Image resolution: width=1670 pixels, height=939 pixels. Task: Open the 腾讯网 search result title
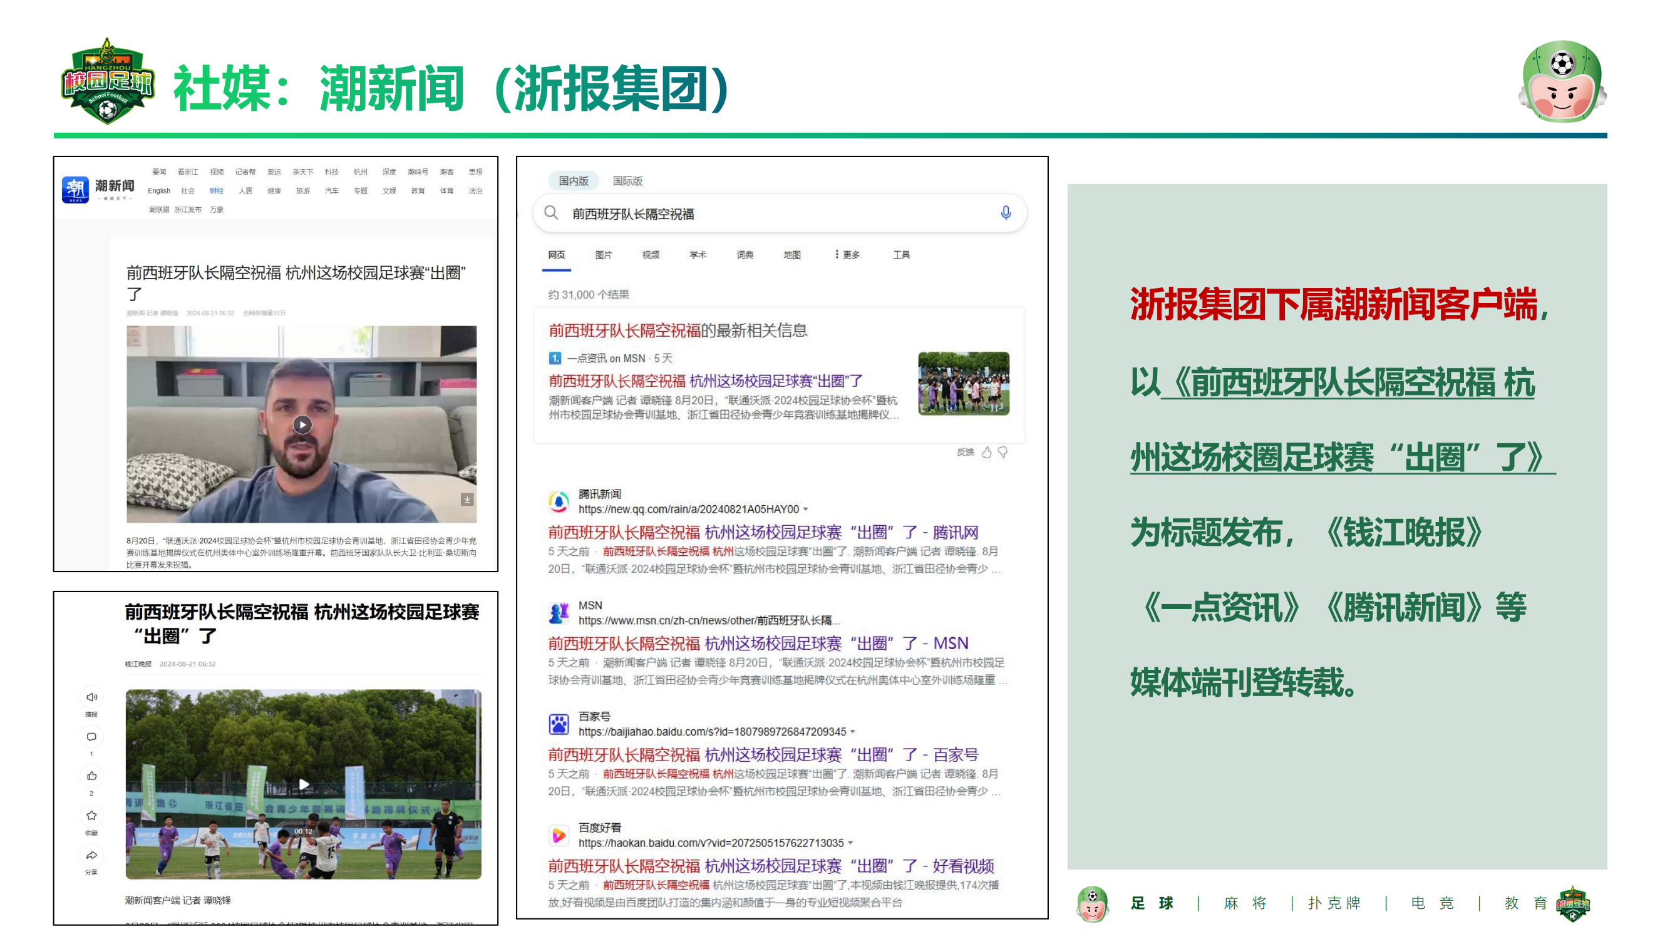763,532
